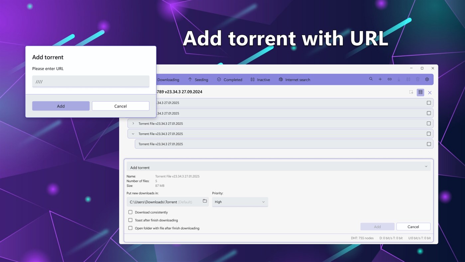Check Toast after finish downloading
The image size is (465, 262).
click(x=130, y=220)
